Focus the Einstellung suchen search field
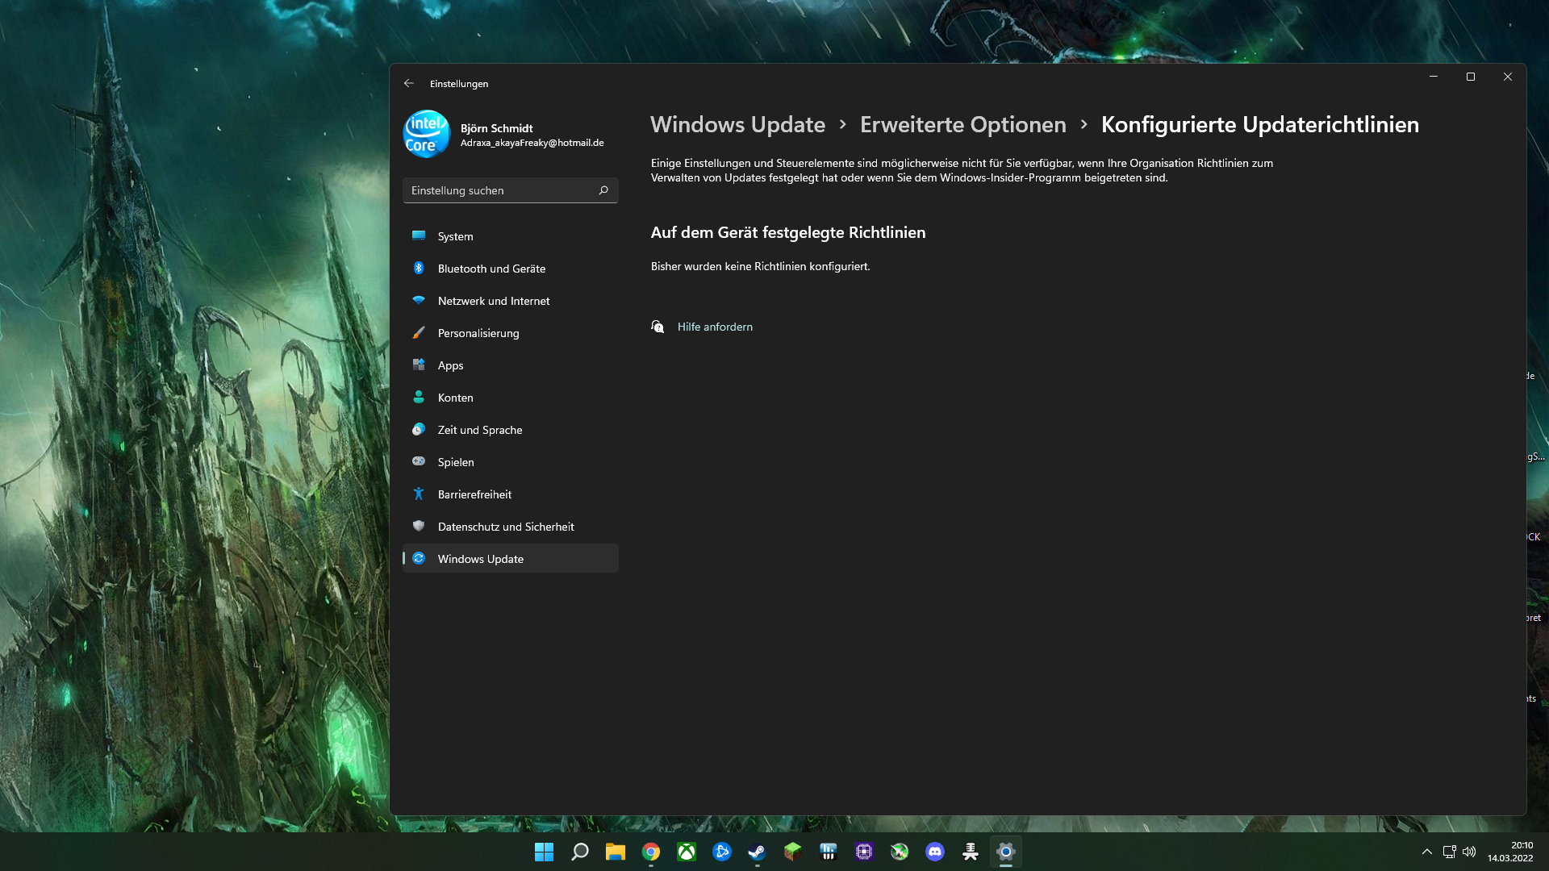The image size is (1549, 871). 500,190
